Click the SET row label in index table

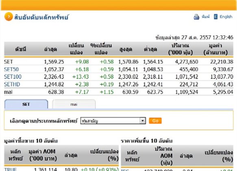click(x=9, y=62)
